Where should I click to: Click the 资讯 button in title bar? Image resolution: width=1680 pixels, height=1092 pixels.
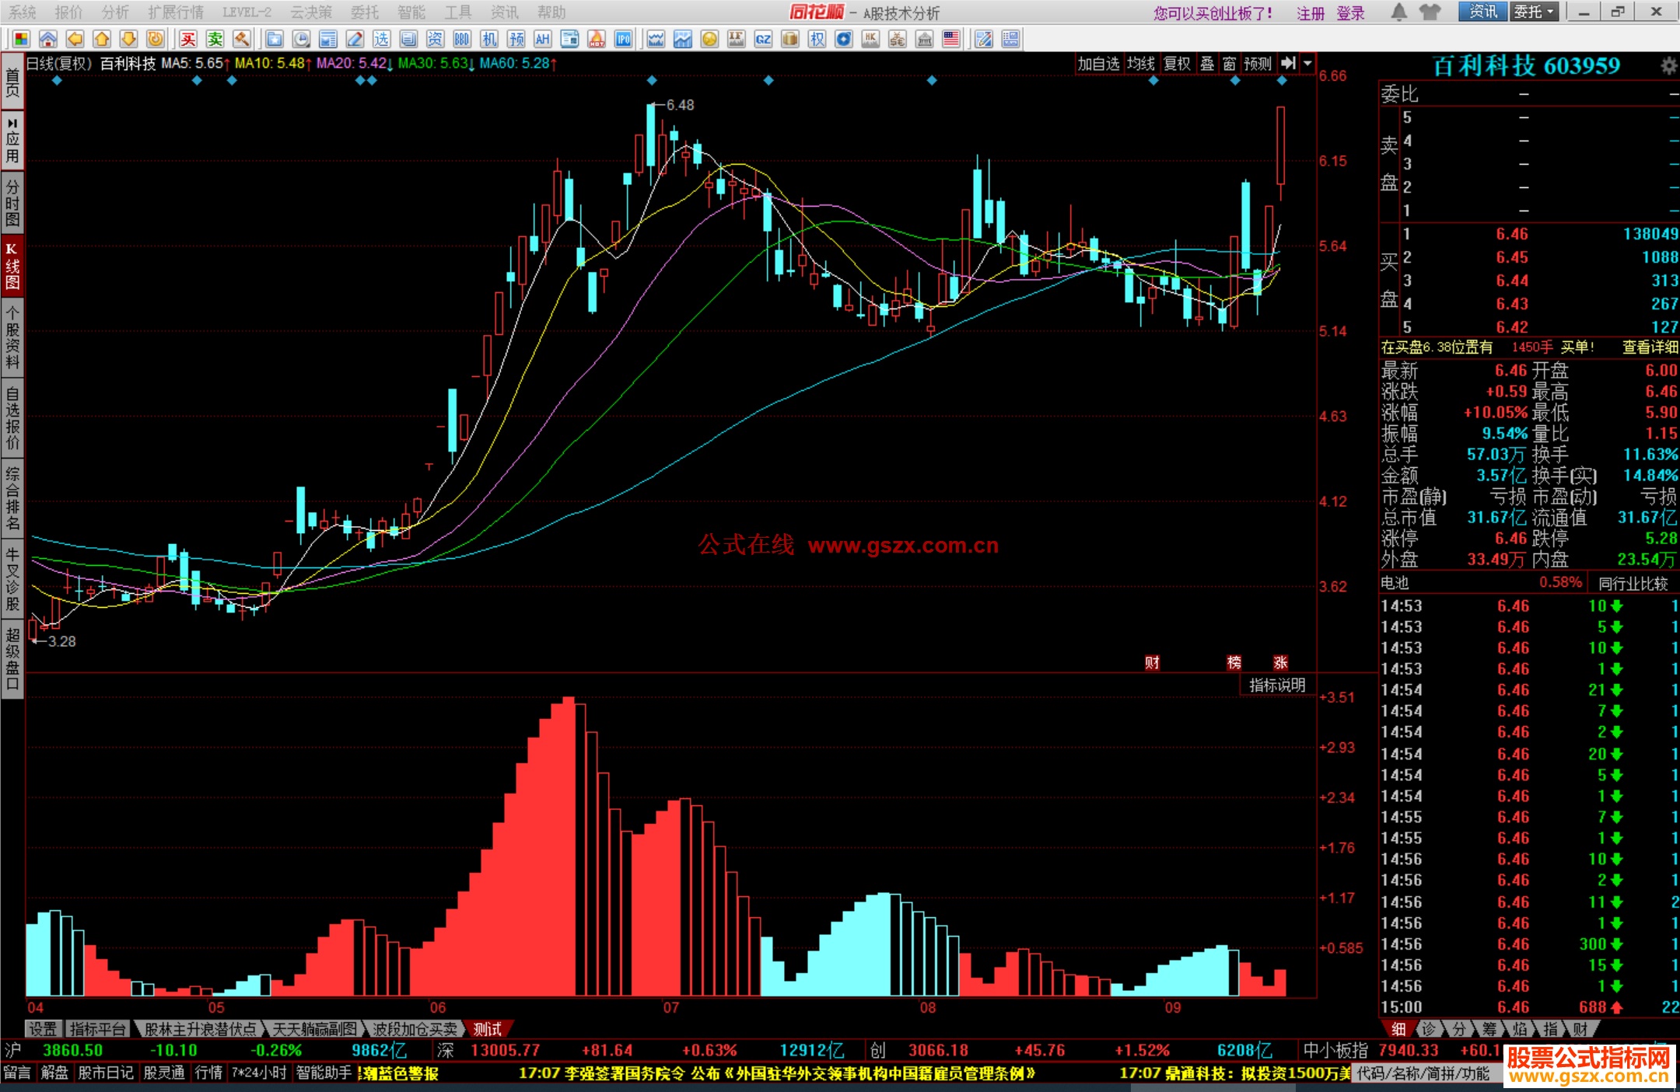[1483, 12]
